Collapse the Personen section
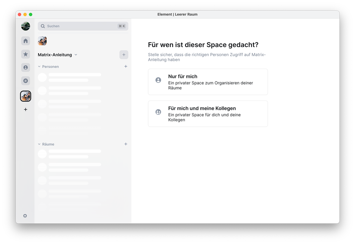This screenshot has height=244, width=355. [x=39, y=67]
